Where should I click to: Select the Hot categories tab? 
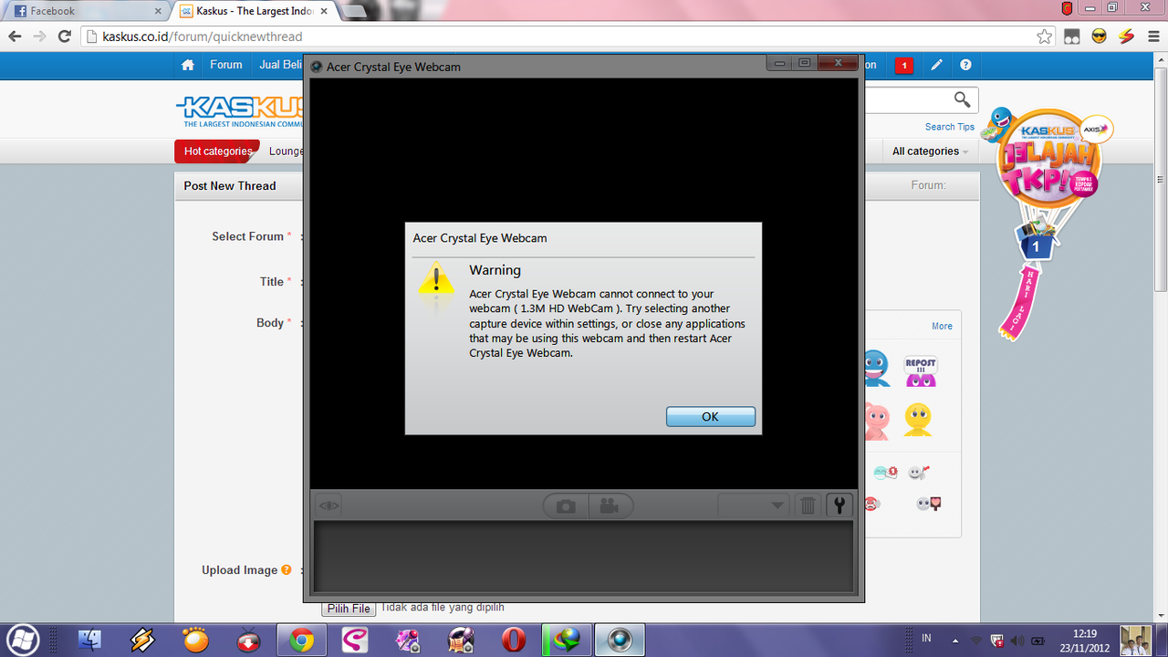217,151
